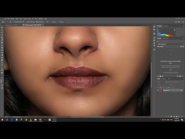Switch to the Channels tab

point(164,79)
